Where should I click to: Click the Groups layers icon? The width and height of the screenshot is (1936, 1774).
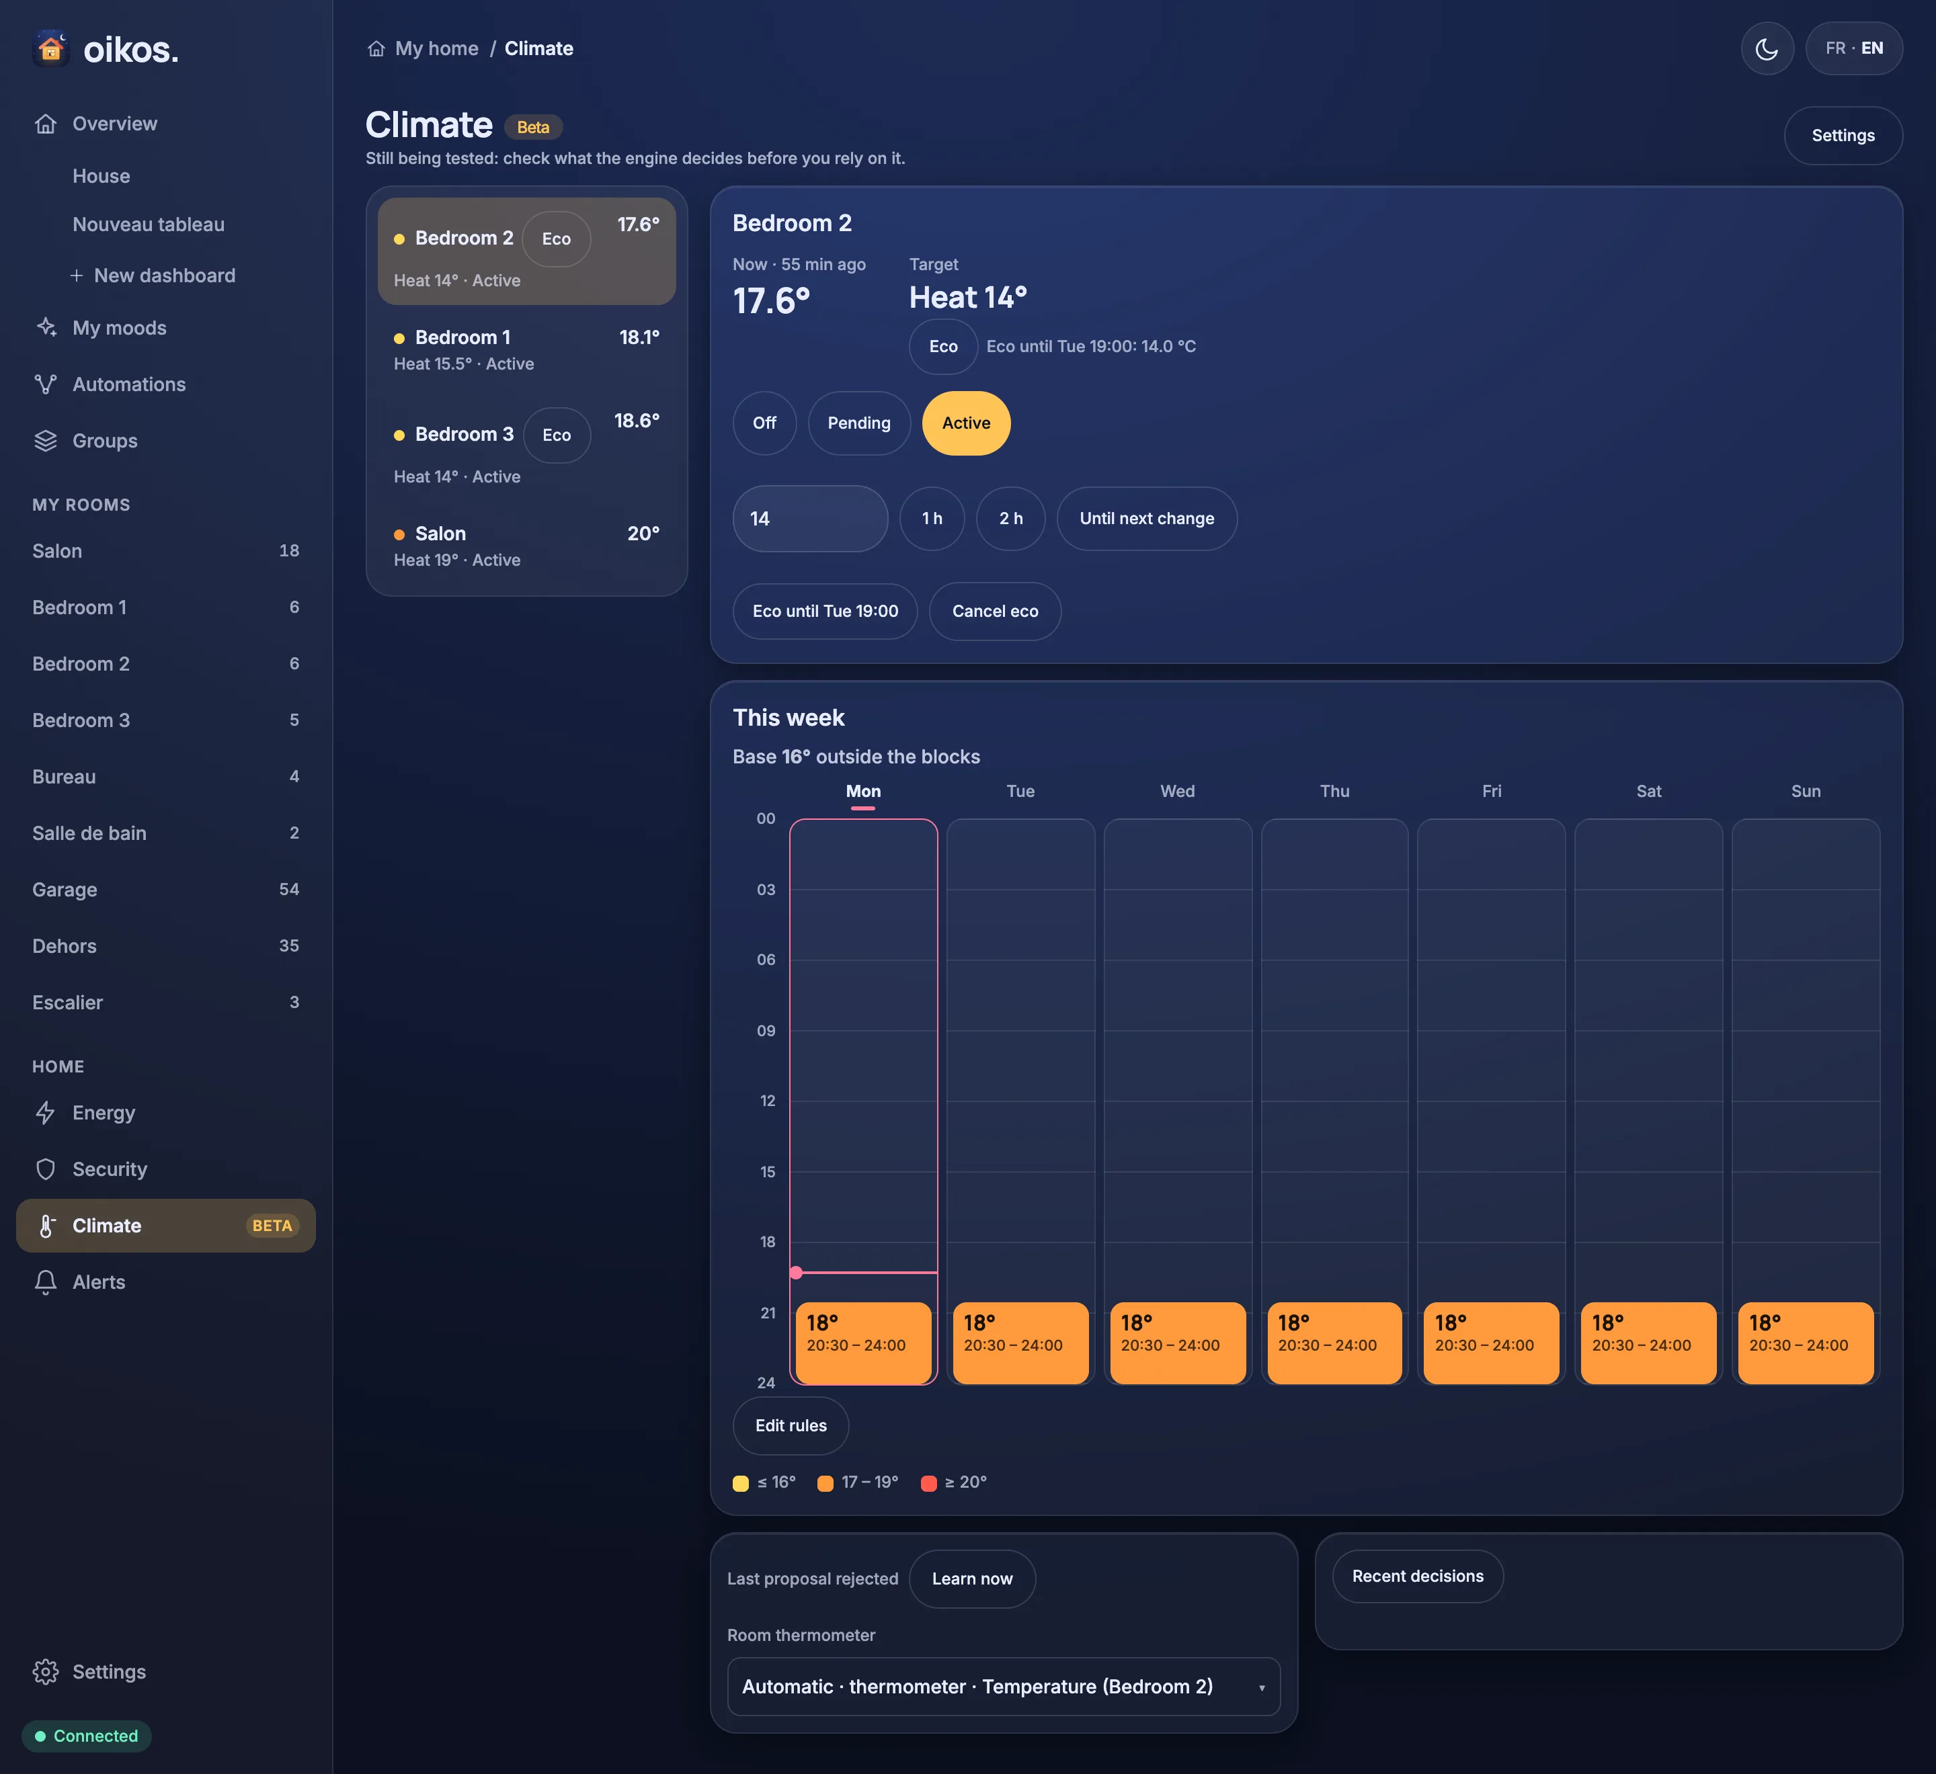pos(45,441)
